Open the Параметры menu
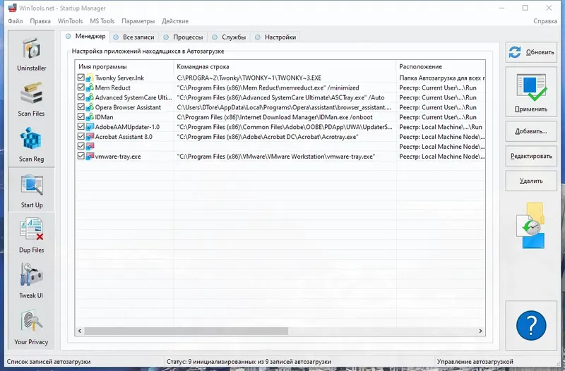This screenshot has width=565, height=371. click(138, 21)
